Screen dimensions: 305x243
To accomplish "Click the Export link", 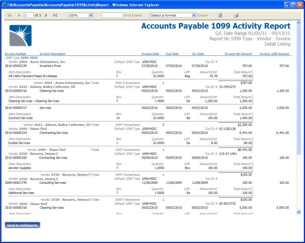I will coord(203,15).
